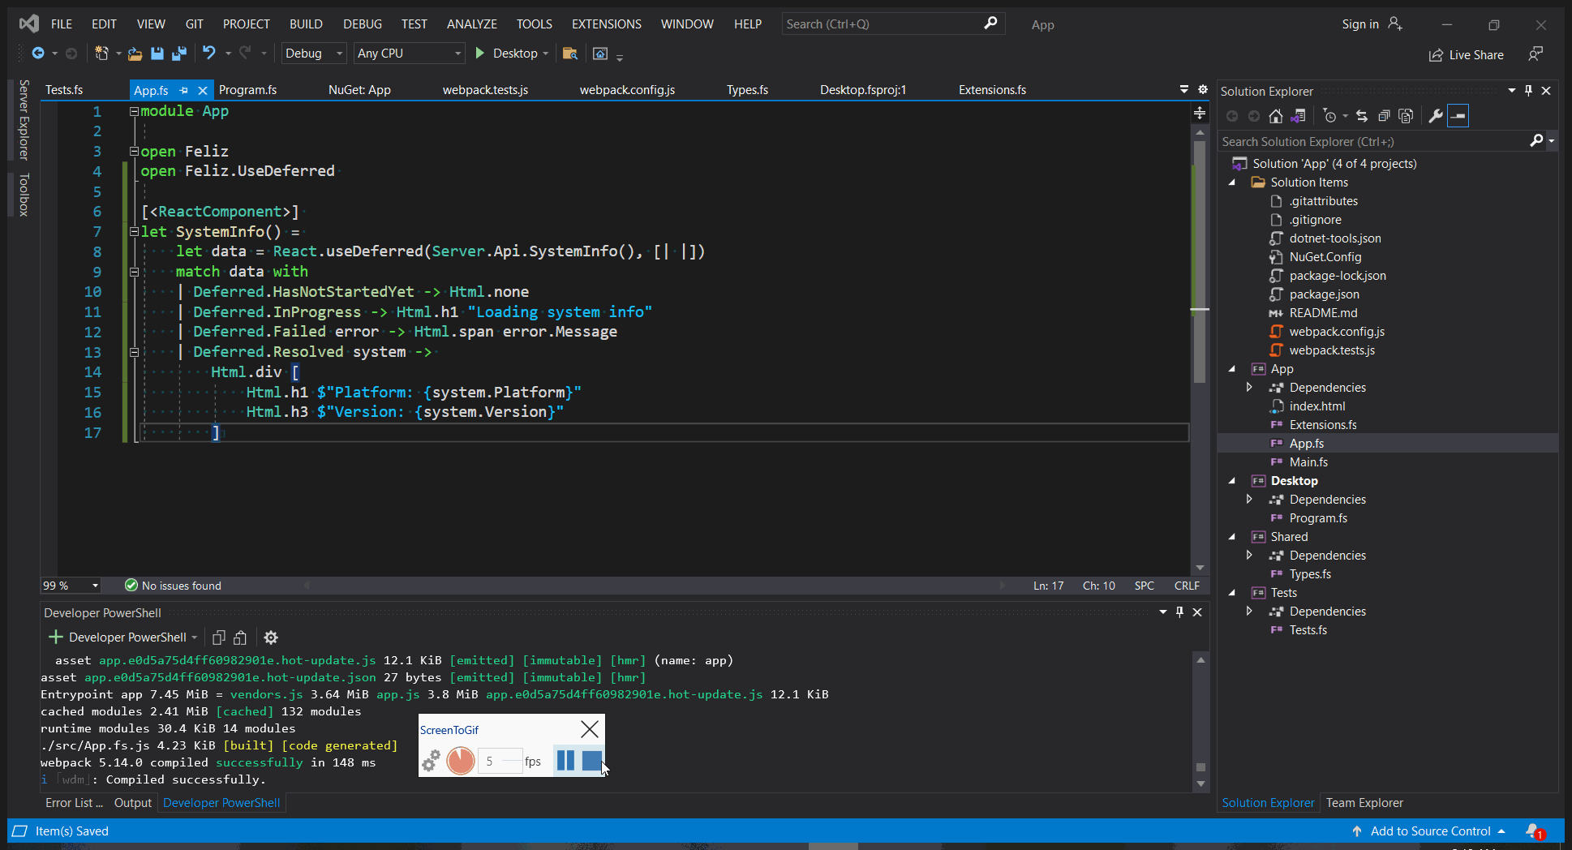Pin the Developer PowerShell panel
This screenshot has height=850, width=1572.
coord(1180,612)
